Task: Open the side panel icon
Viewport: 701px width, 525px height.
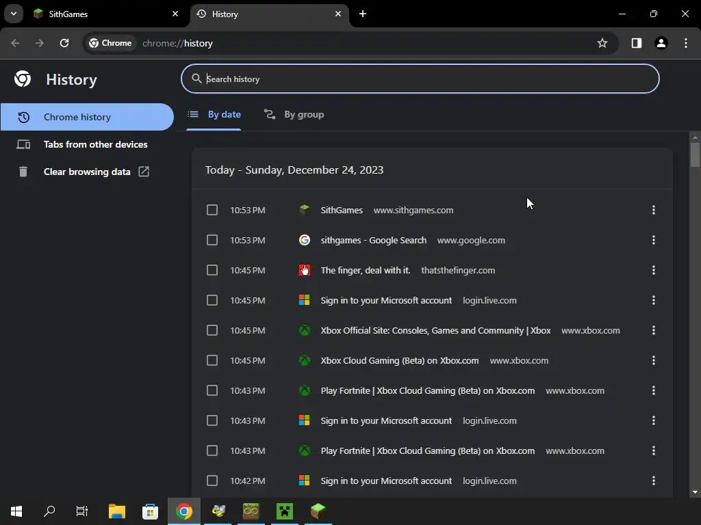Action: coord(636,43)
